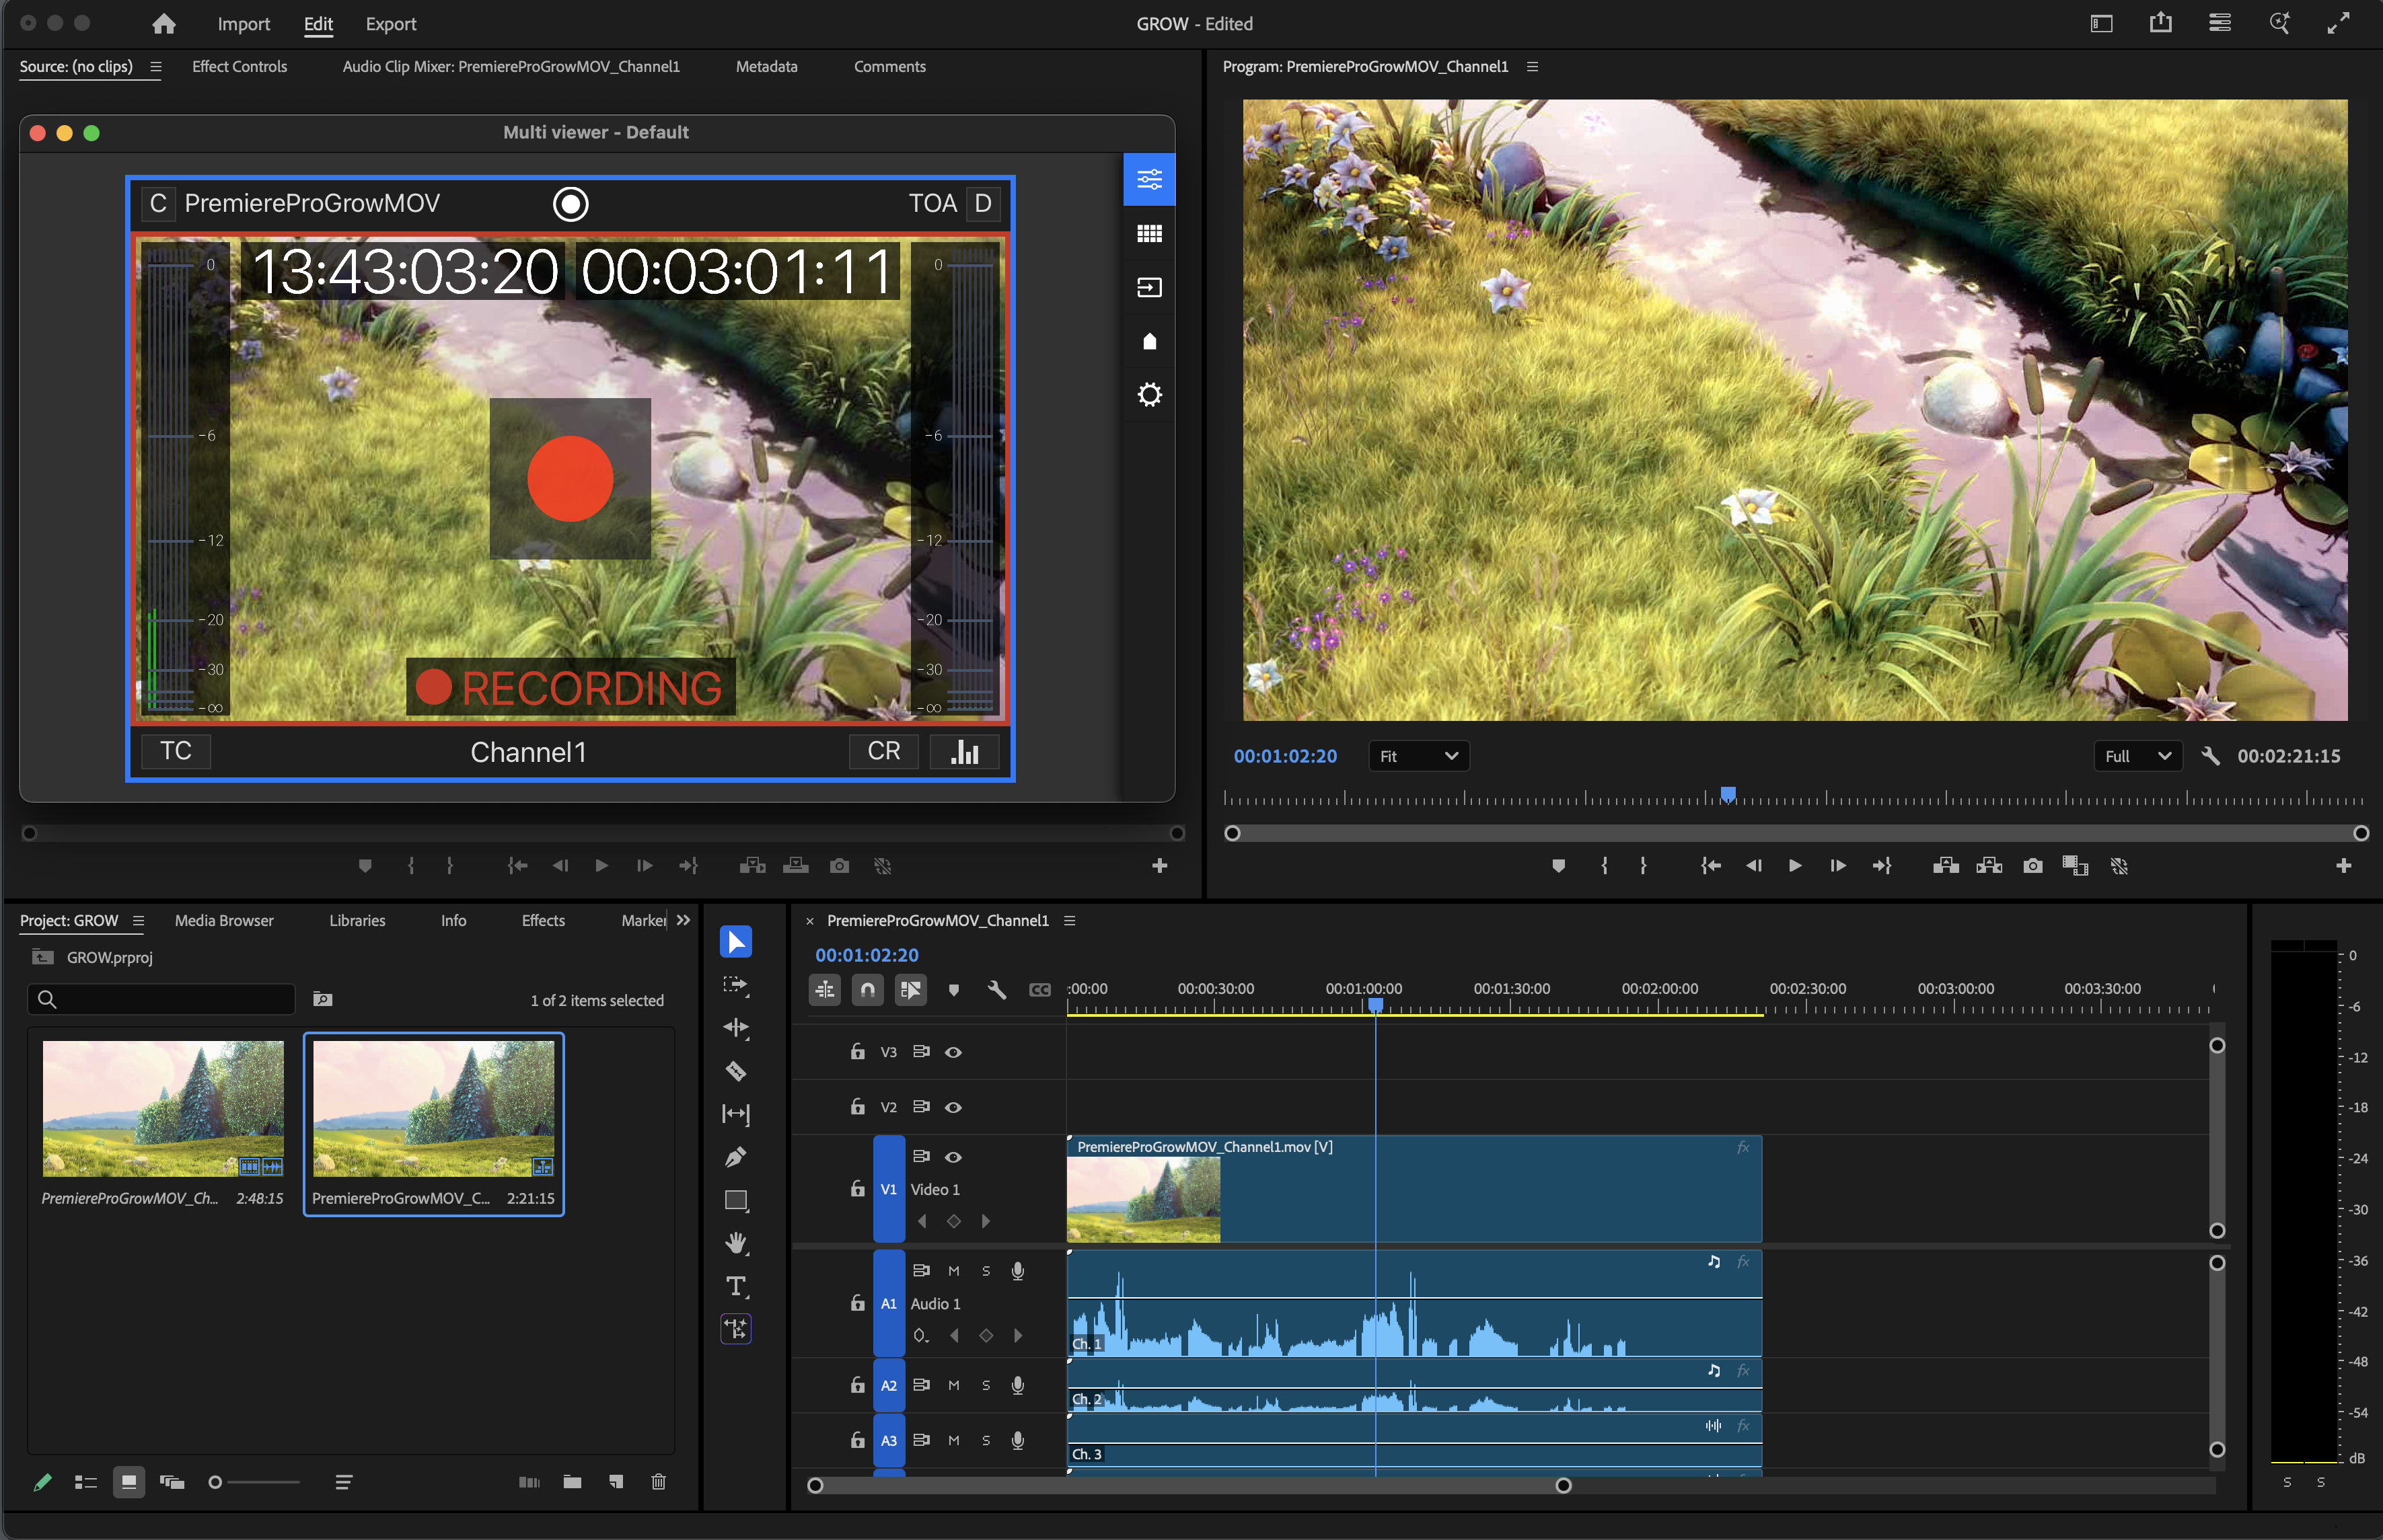The image size is (2383, 1540).
Task: Click Export Frame camera in Program monitor
Action: (2032, 866)
